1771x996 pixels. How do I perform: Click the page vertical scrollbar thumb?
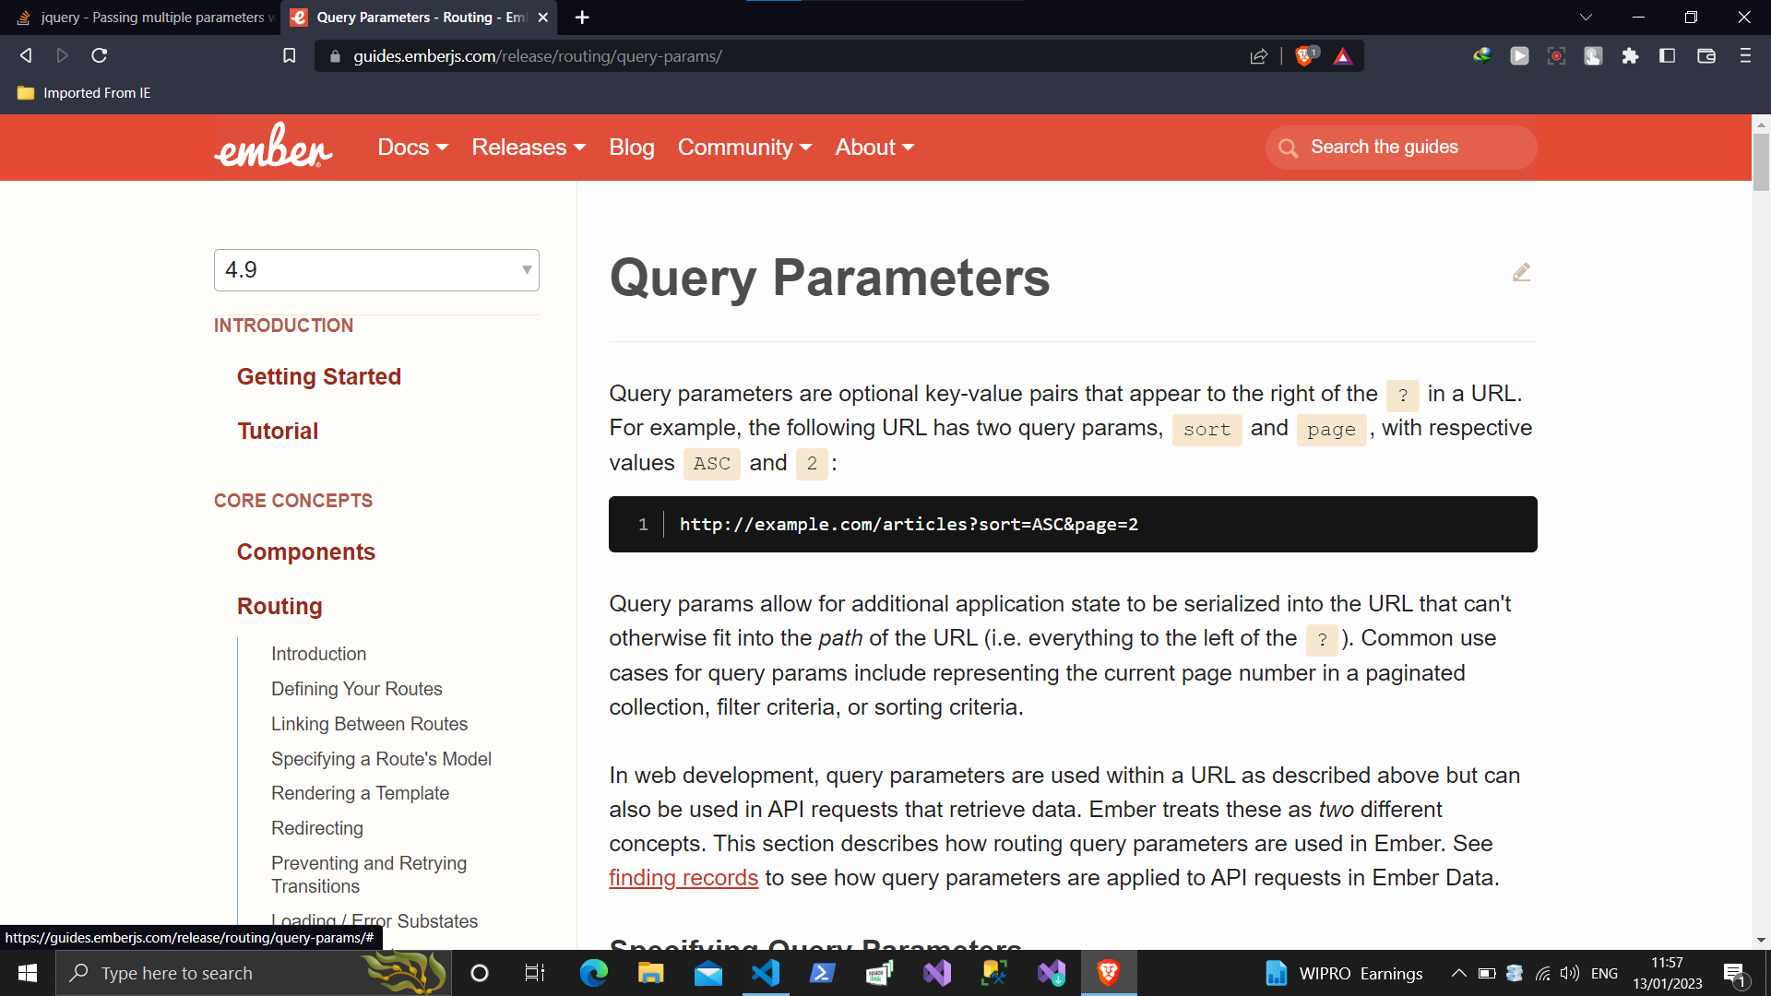pos(1761,162)
